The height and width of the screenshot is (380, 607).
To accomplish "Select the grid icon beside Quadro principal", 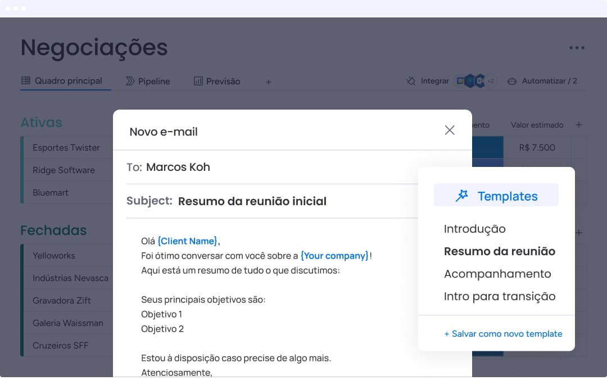I will pos(25,80).
